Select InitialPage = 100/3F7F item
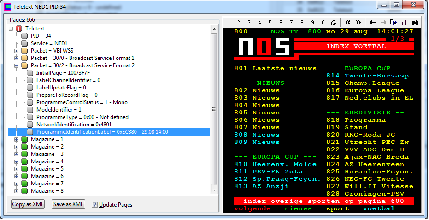429x220 pixels. tap(63, 73)
